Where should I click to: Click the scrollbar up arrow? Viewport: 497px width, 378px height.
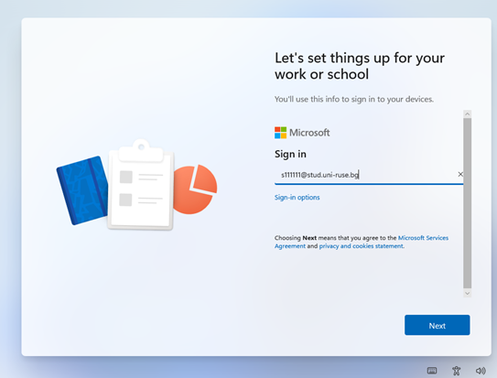[467, 114]
